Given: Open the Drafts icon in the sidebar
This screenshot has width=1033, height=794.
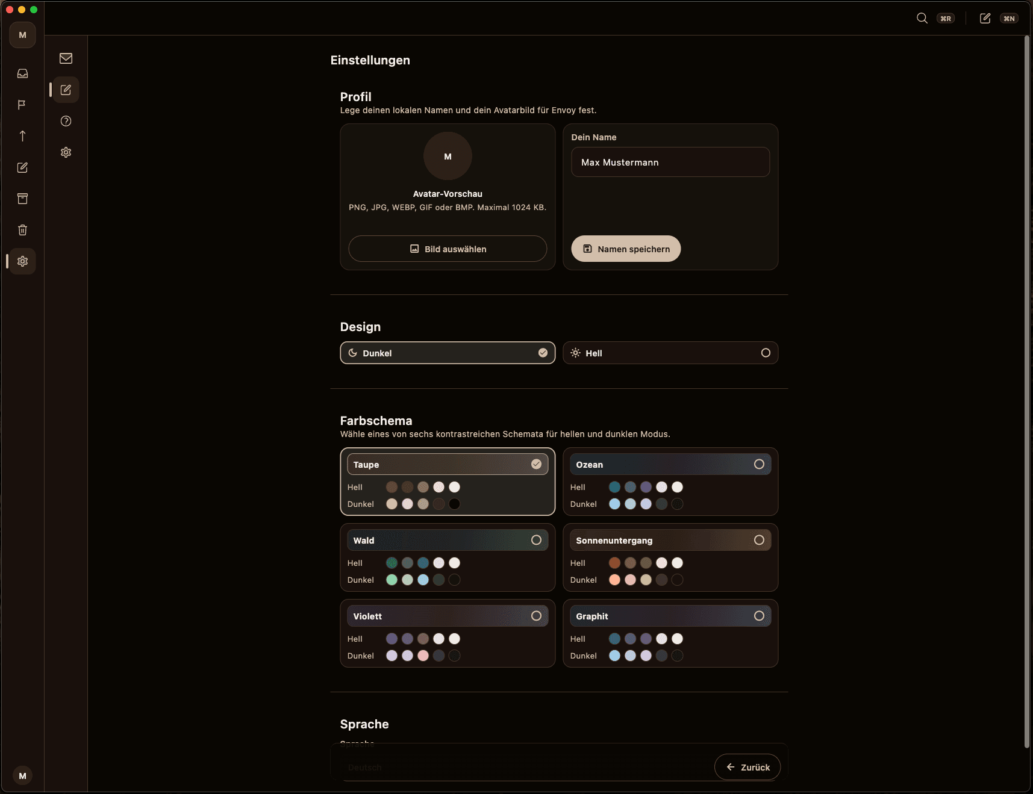Looking at the screenshot, I should tap(22, 168).
